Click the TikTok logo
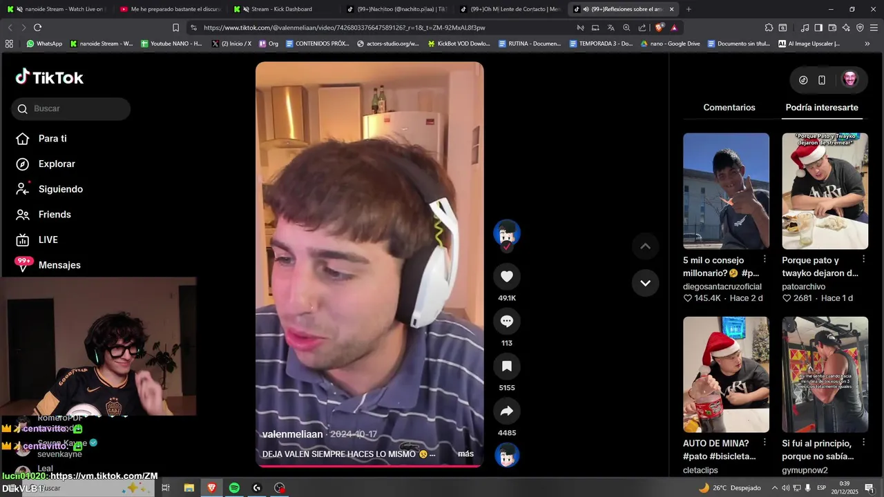The image size is (884, 497). pos(50,77)
